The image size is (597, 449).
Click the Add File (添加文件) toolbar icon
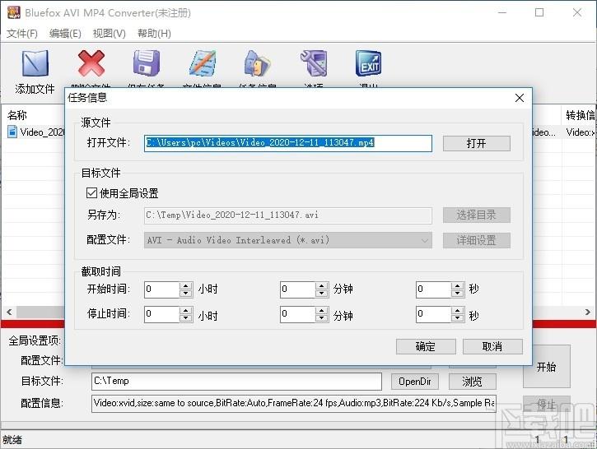click(x=35, y=64)
